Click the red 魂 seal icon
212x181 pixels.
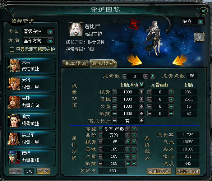(x=134, y=24)
